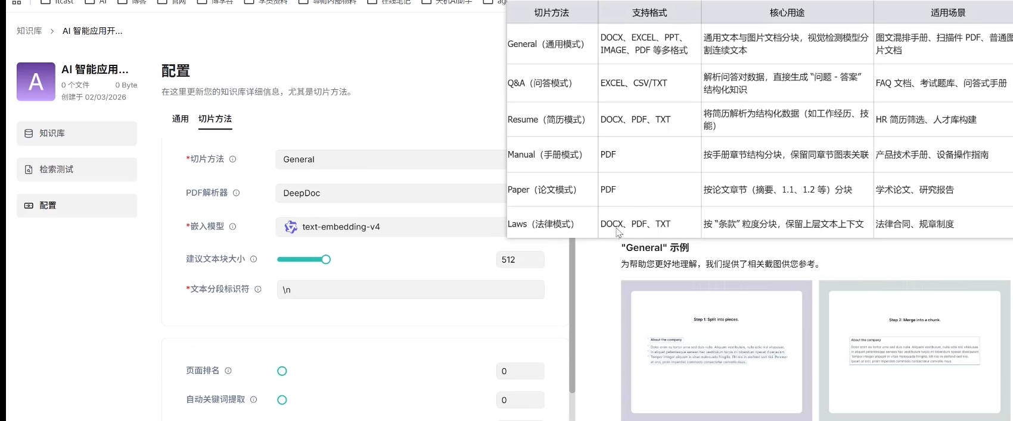Screen dimensions: 1013x421
Task: Click the Laws（法律模式）table cell
Action: pyautogui.click(x=552, y=224)
